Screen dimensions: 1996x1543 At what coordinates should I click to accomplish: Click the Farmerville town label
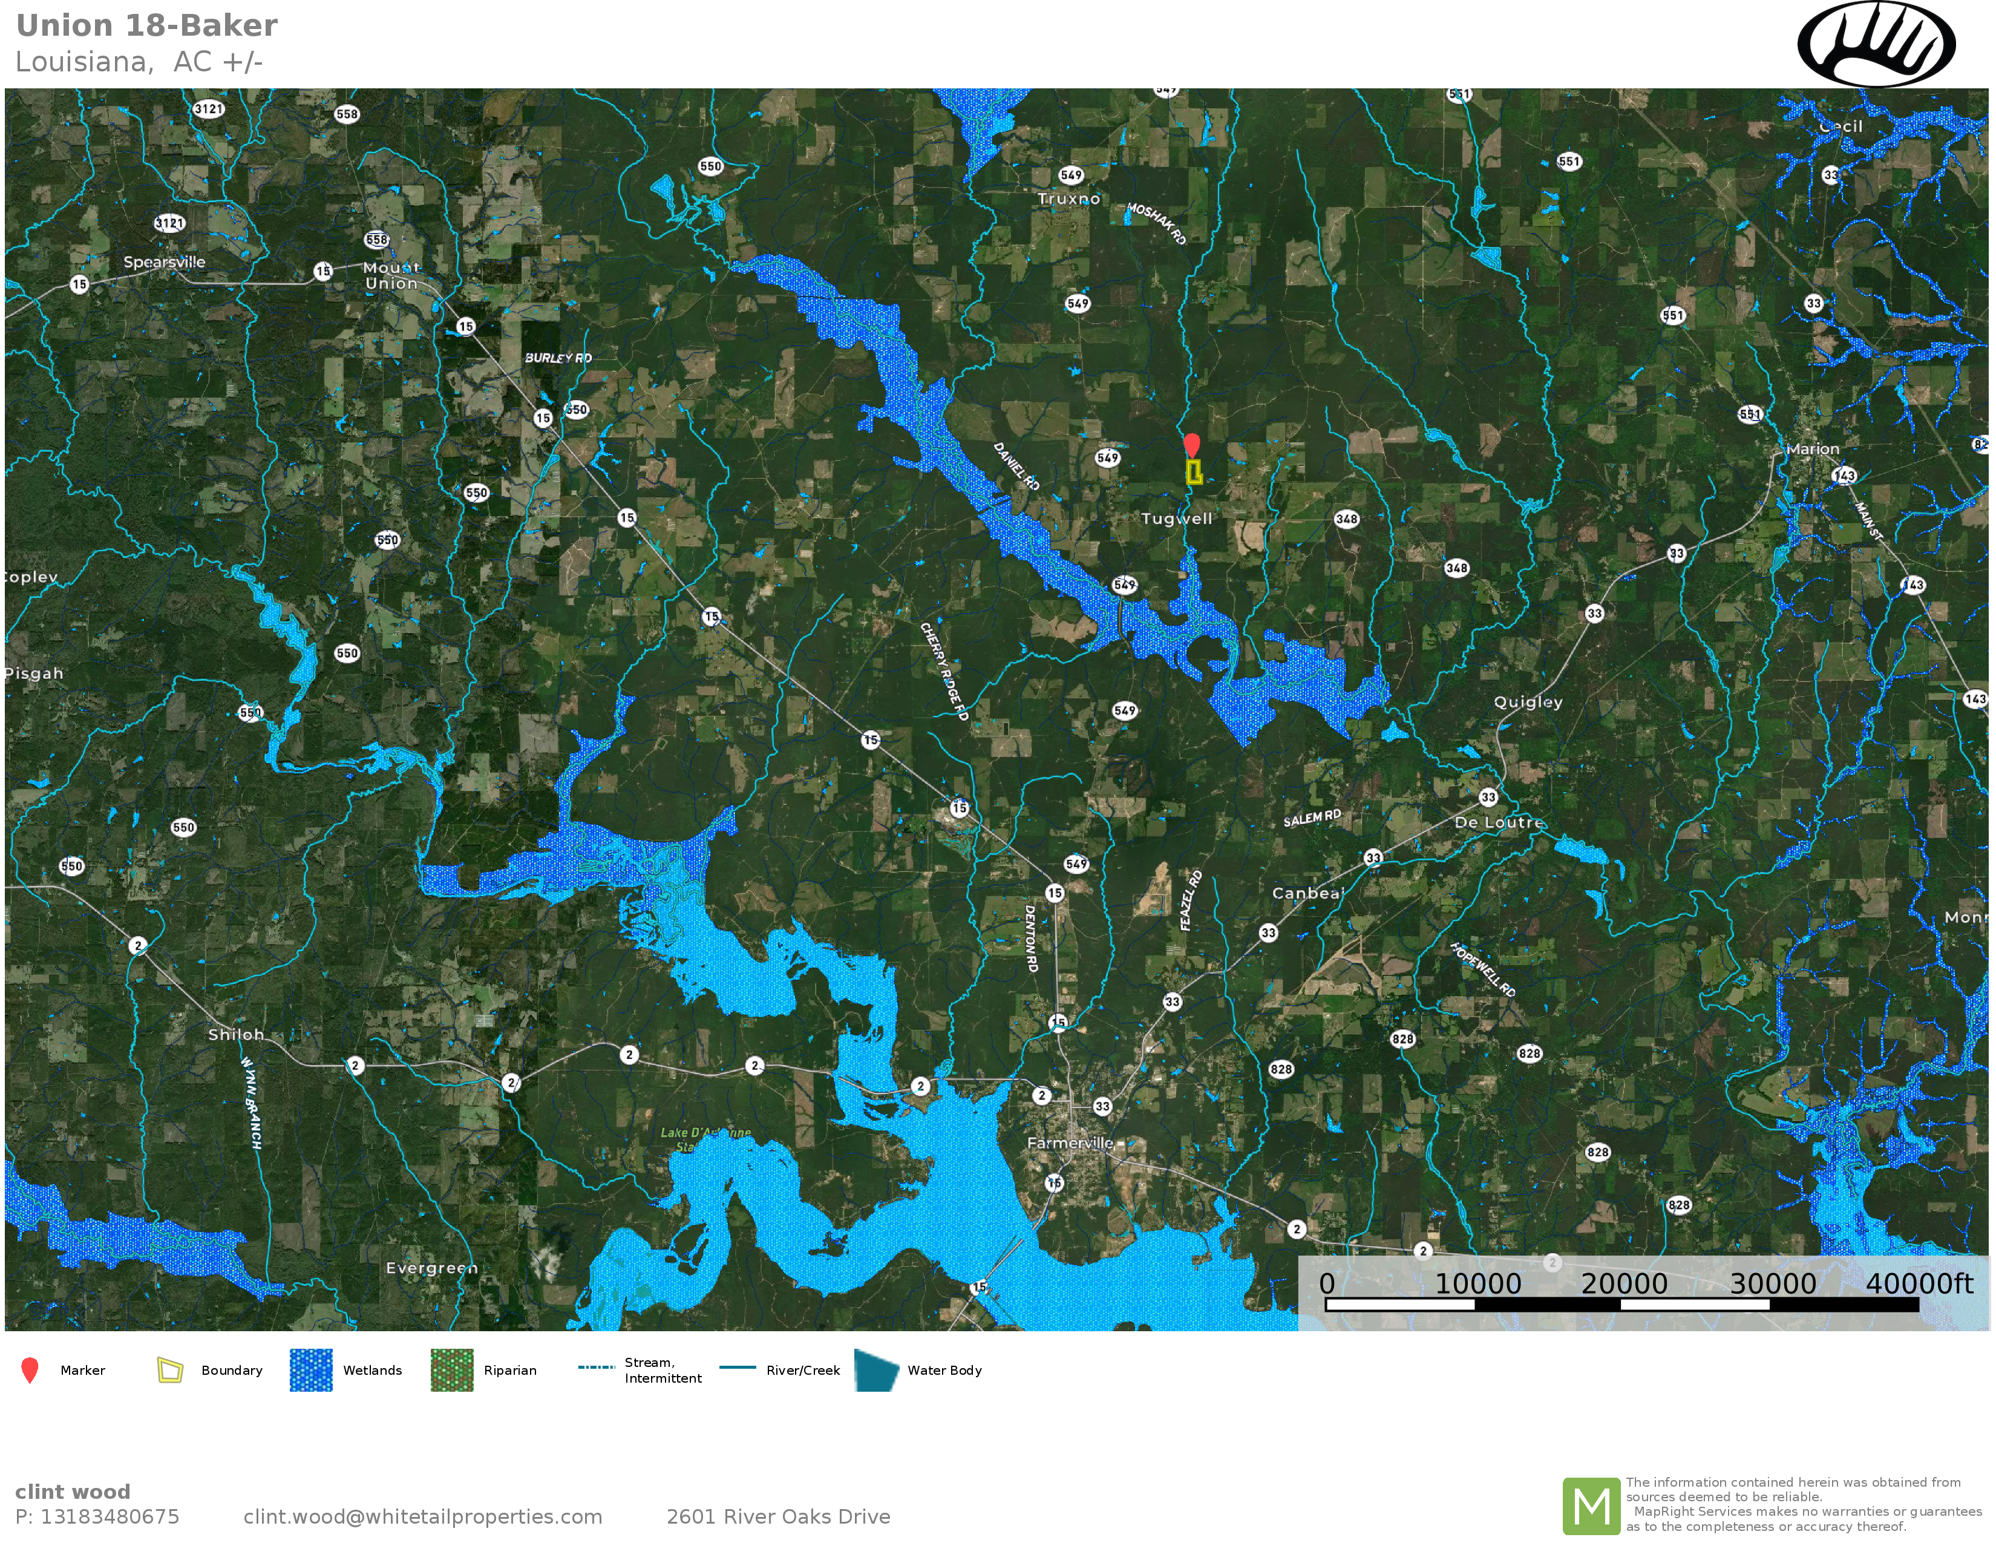pyautogui.click(x=1070, y=1142)
